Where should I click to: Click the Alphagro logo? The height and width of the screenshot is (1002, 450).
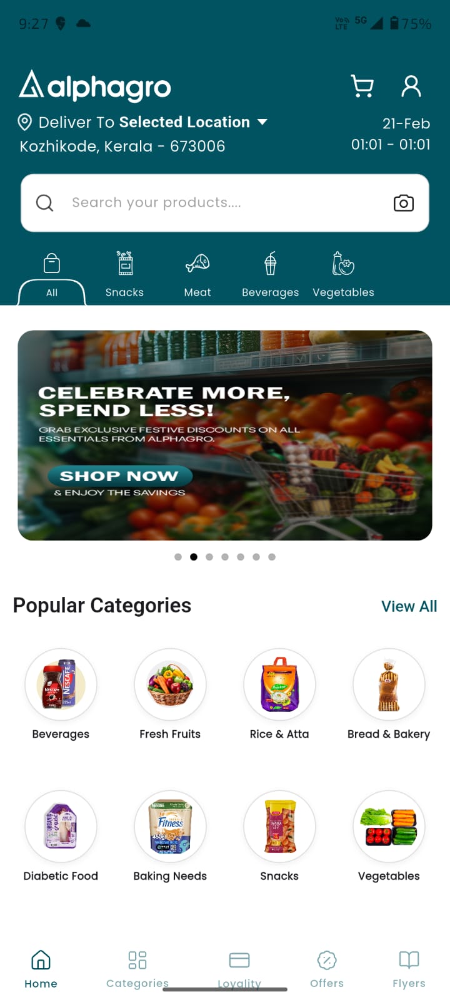(x=95, y=86)
